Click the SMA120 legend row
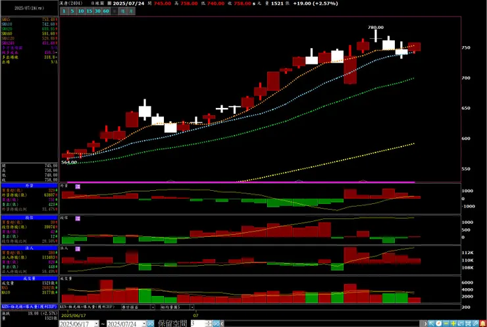The width and height of the screenshot is (487, 327). coord(29,38)
